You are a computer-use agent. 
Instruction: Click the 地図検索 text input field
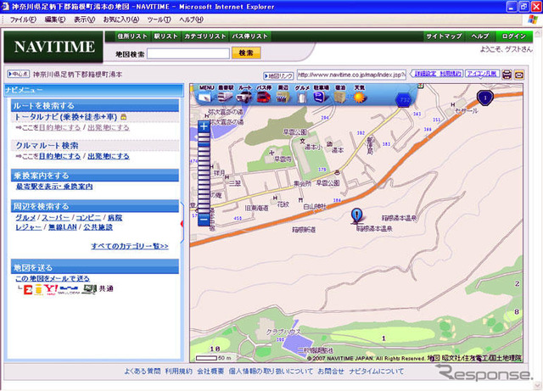tap(188, 53)
